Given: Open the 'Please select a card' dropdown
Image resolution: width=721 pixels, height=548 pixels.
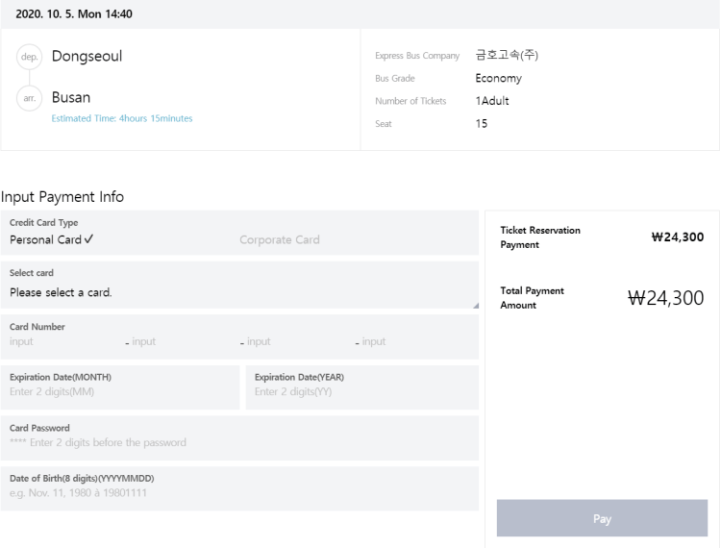Looking at the screenshot, I should (238, 292).
